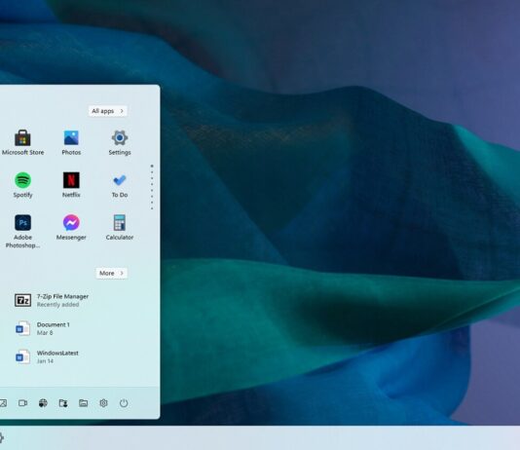Click More to see recommended items
This screenshot has height=450, width=520.
click(111, 274)
